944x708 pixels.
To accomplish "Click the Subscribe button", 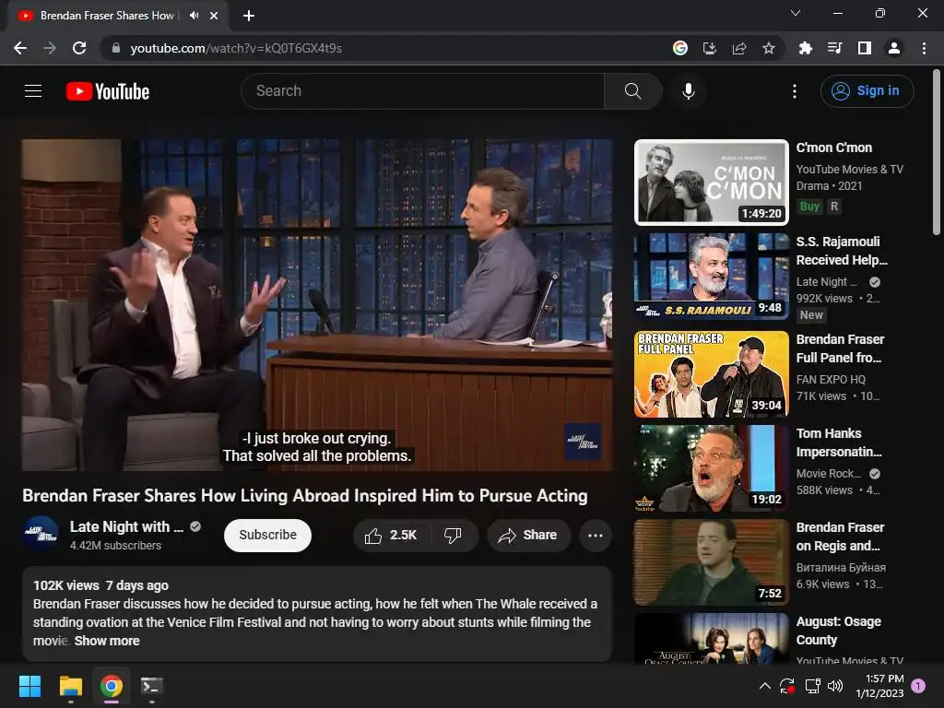I will point(268,536).
